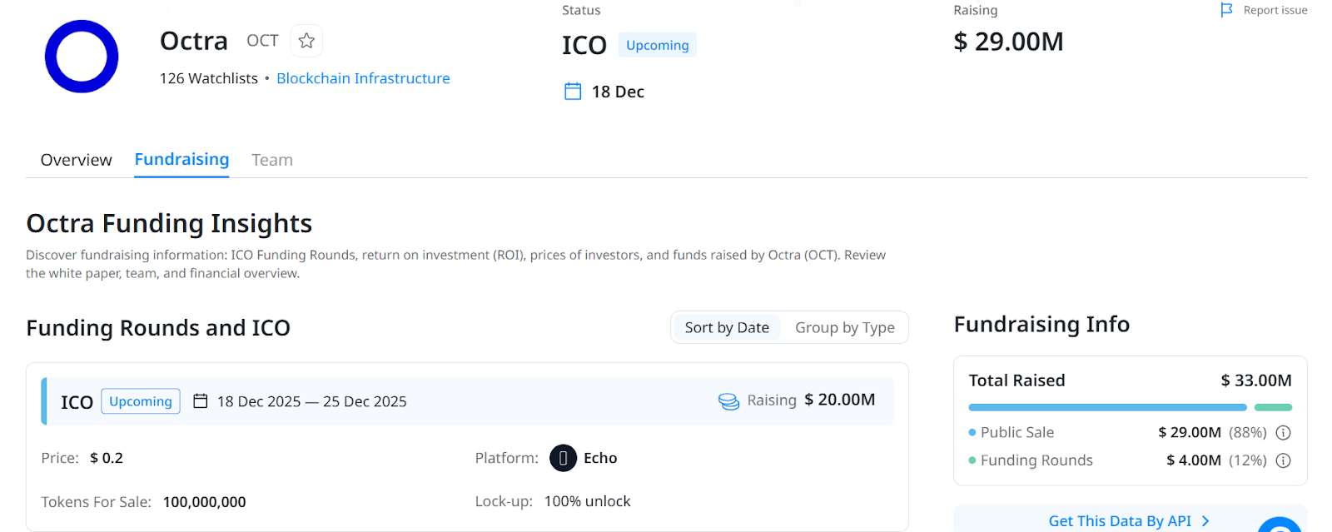Click the calendar icon beside 18 Dec

[x=573, y=92]
